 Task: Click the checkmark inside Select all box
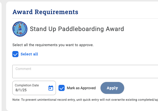15,54
